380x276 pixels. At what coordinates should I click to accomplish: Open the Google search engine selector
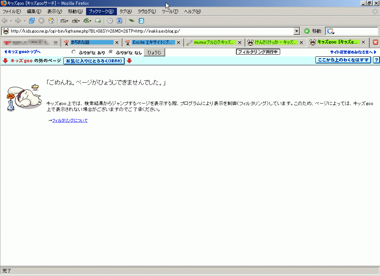pos(331,31)
